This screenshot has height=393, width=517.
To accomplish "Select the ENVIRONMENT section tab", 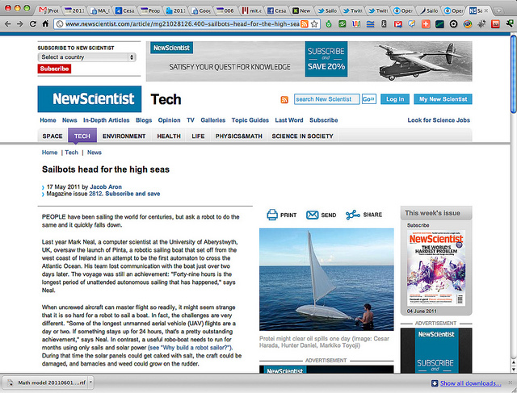I will 124,136.
